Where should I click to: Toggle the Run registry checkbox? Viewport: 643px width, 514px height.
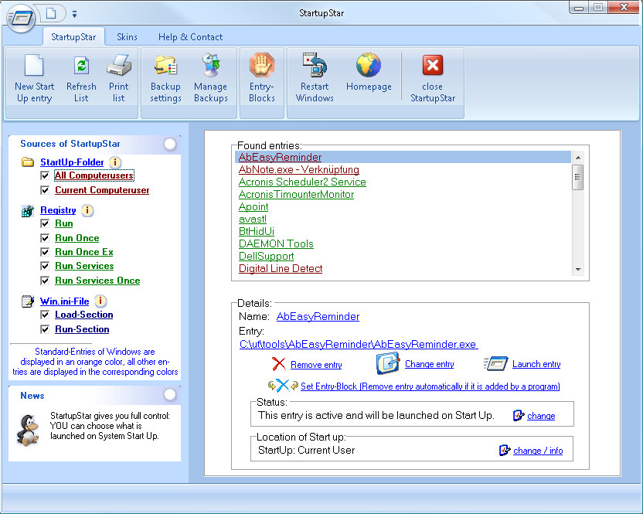pos(45,223)
